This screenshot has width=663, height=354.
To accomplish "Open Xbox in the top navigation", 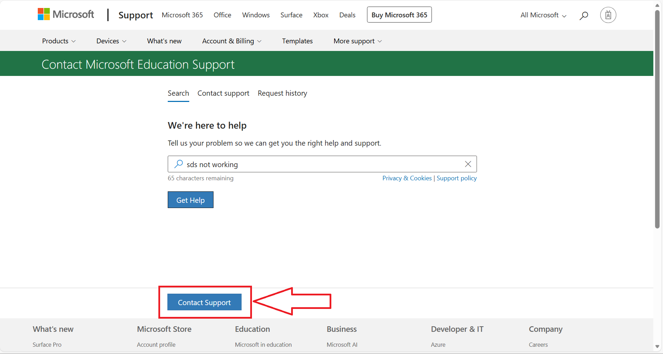I will [x=321, y=15].
